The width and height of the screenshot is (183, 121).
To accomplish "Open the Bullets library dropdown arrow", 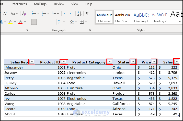I will pos(38,14).
